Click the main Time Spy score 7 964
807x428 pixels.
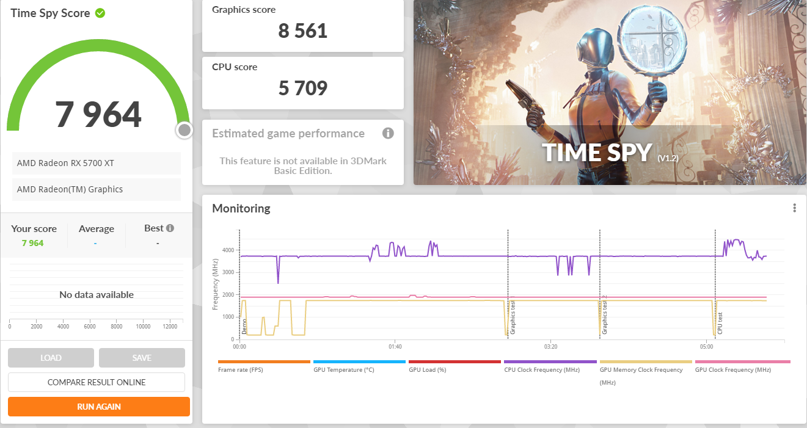tap(98, 114)
